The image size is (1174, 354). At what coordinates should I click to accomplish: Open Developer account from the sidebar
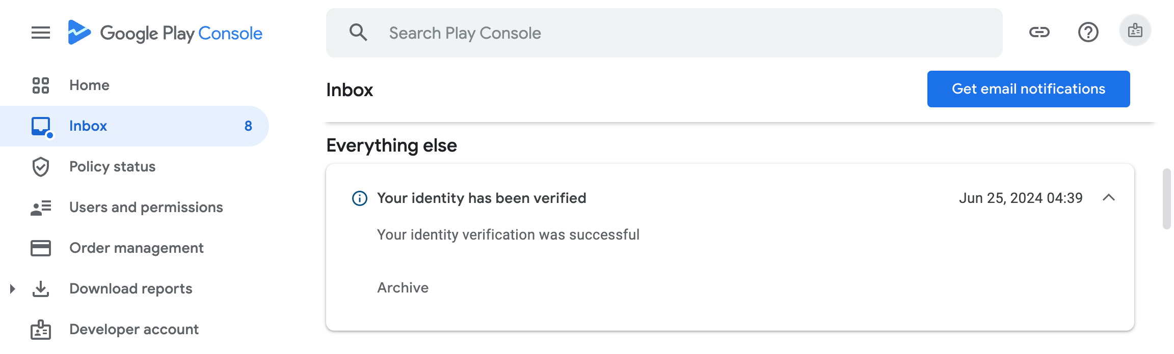pos(134,329)
